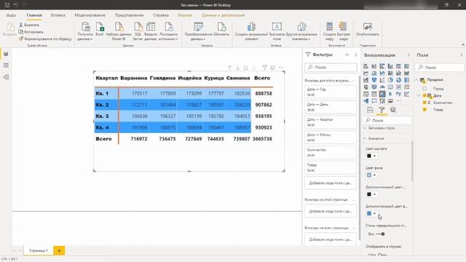Switch to Data view in left sidebar
Image resolution: width=466 pixels, height=262 pixels.
(6, 65)
